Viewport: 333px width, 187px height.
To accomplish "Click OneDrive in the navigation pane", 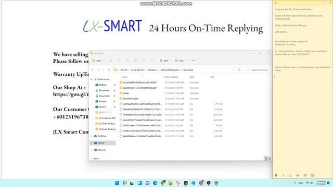I will [102, 136].
